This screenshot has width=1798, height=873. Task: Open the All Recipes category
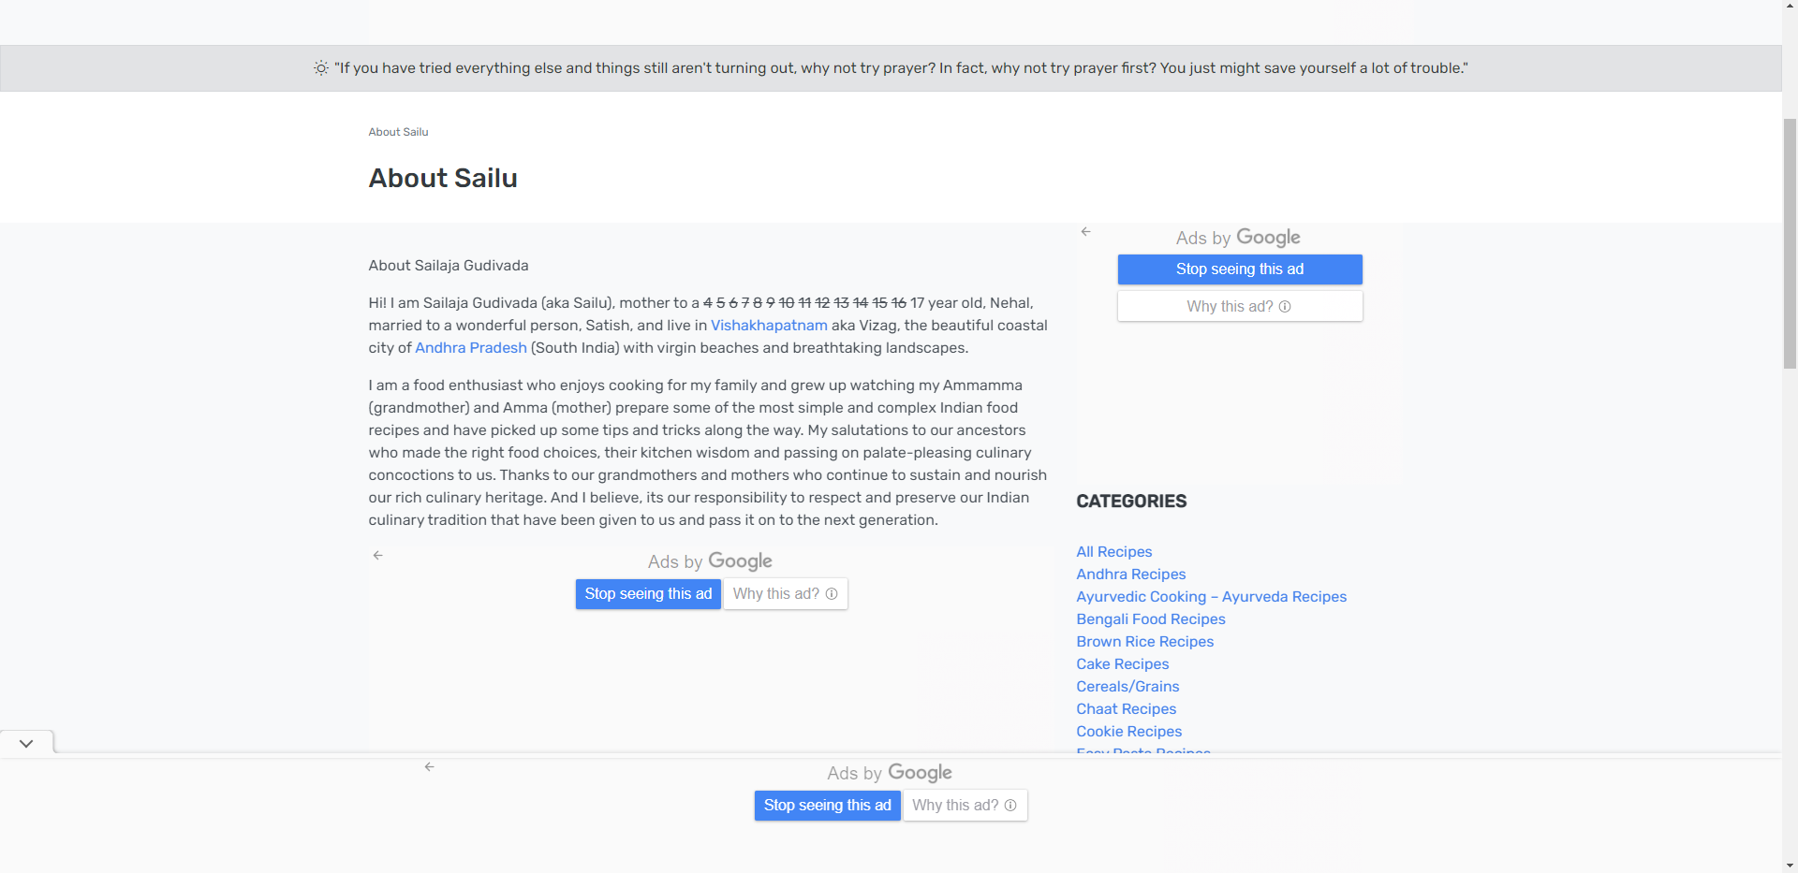point(1113,552)
